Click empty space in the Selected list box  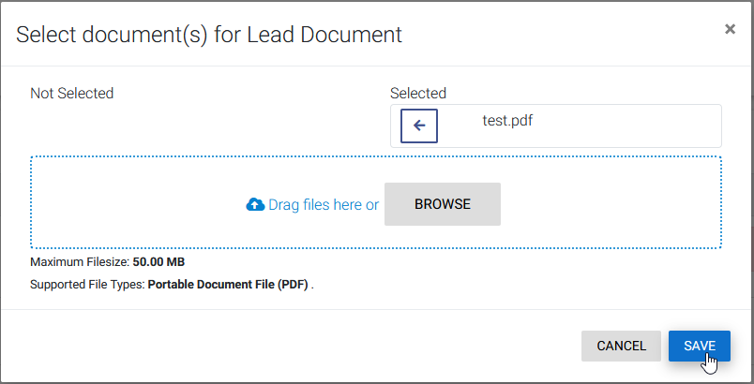coord(626,126)
